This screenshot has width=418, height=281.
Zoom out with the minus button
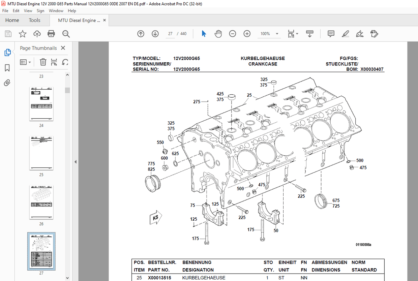(233, 34)
